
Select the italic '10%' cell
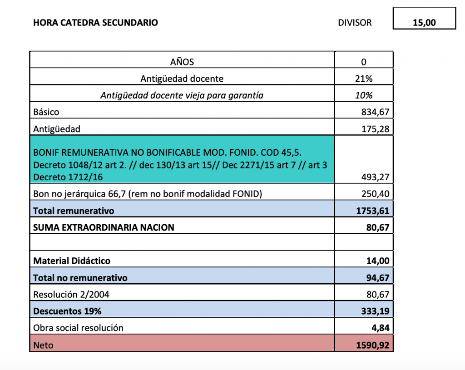tap(364, 94)
